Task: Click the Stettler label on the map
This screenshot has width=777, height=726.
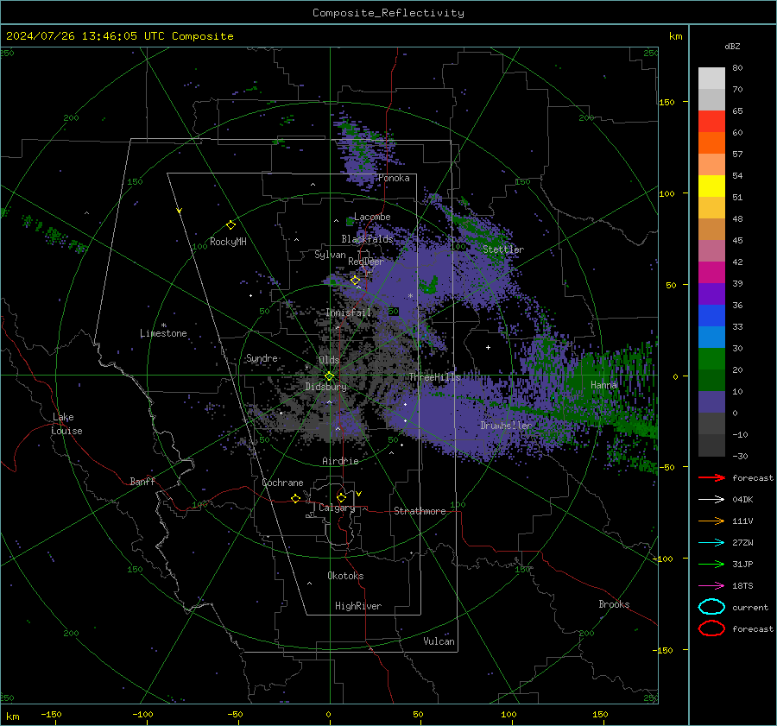Action: click(503, 249)
